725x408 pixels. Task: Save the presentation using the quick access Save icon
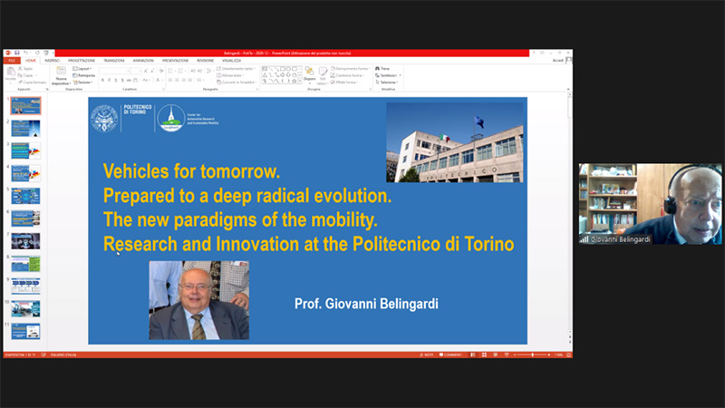pyautogui.click(x=17, y=53)
